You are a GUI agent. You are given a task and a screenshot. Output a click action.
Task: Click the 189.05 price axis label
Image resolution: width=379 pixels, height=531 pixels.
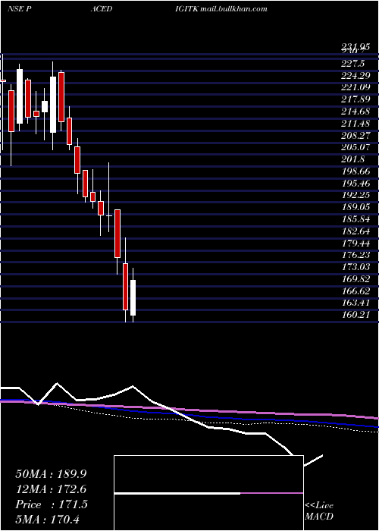(356, 207)
